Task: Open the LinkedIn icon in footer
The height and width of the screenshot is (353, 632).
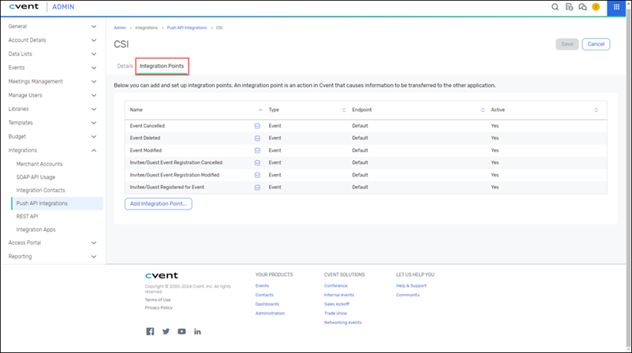Action: pos(197,332)
